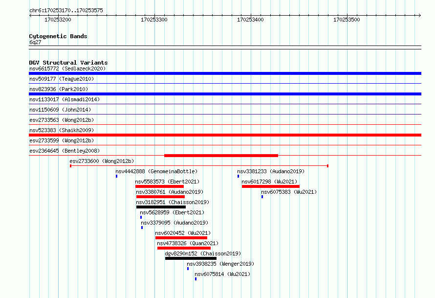Click the nsv1150609 (John2014) label

(60, 110)
